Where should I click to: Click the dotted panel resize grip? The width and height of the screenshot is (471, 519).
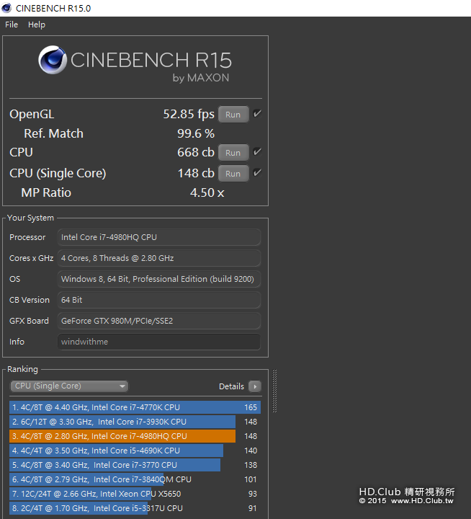coord(274,391)
